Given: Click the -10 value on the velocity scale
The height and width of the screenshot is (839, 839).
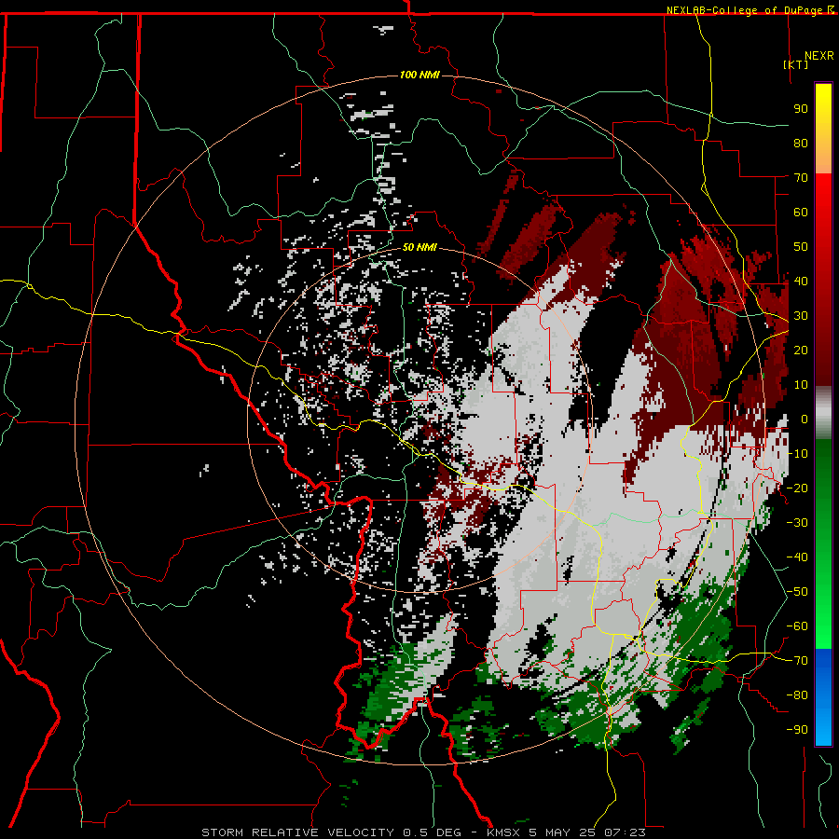Looking at the screenshot, I should (797, 454).
